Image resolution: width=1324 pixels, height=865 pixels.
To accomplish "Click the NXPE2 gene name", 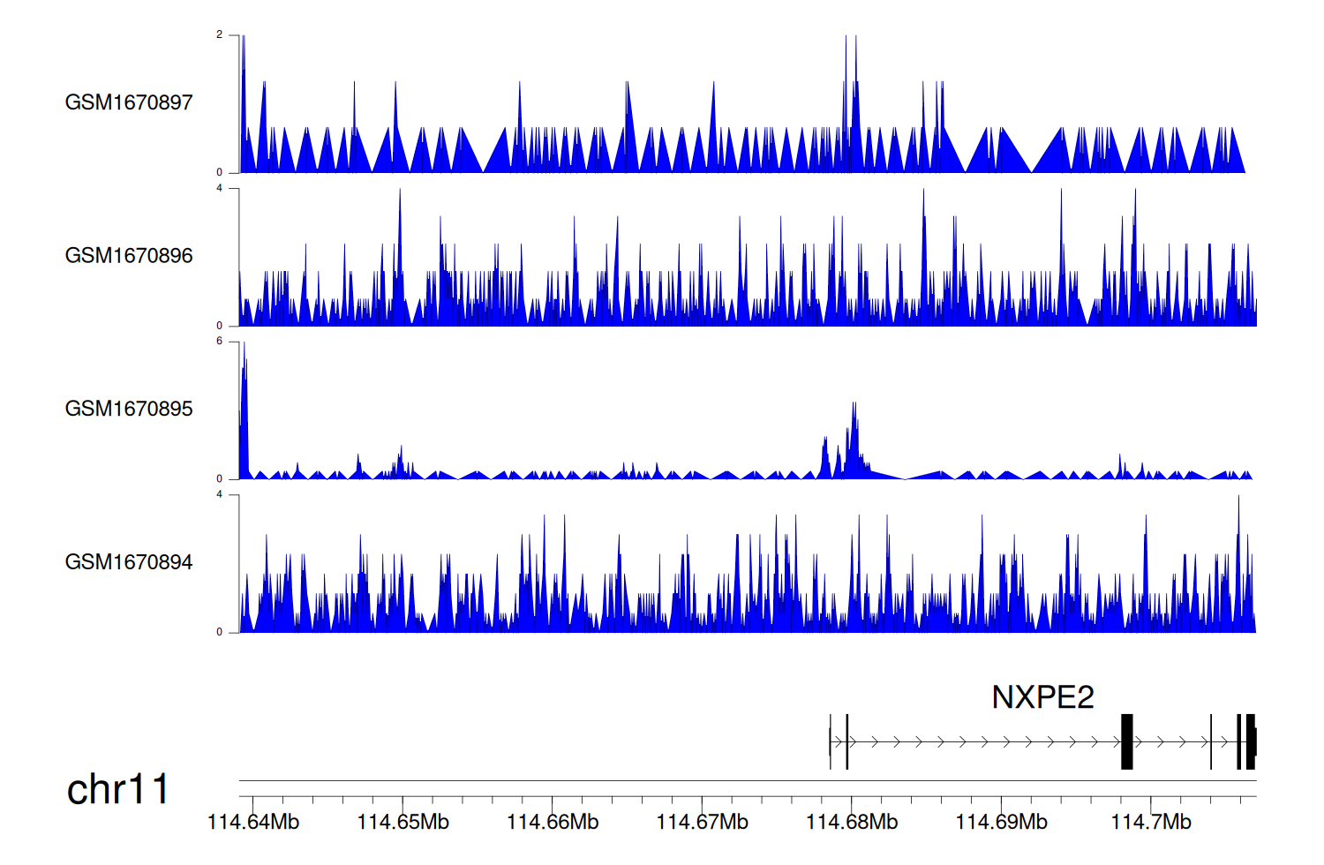I will [1042, 697].
